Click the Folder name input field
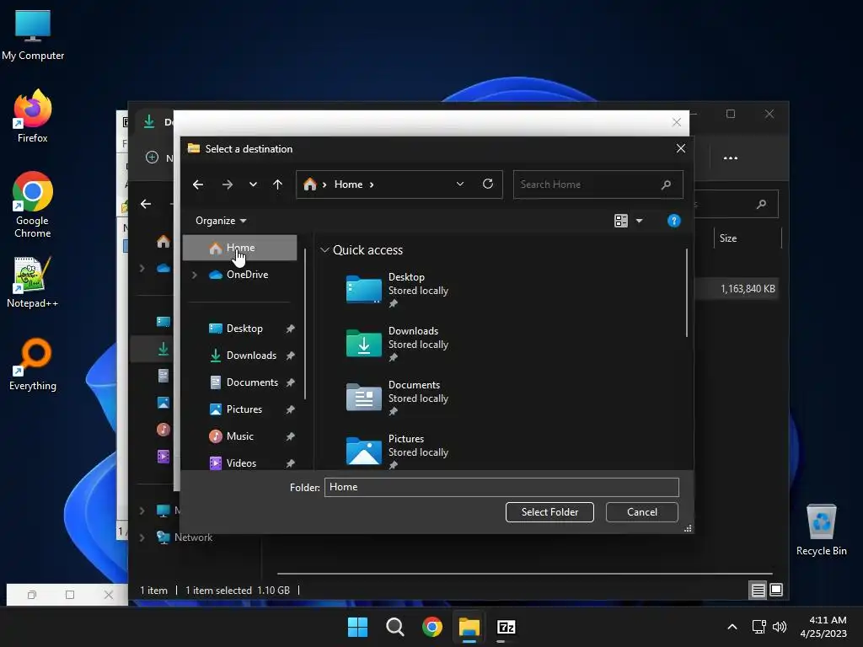The width and height of the screenshot is (863, 647). tap(501, 488)
